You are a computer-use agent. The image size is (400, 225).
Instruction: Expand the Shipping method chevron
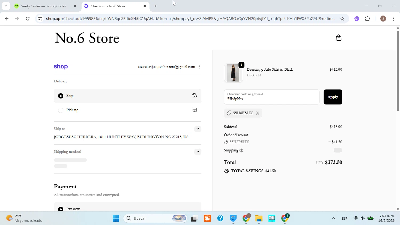pyautogui.click(x=198, y=152)
